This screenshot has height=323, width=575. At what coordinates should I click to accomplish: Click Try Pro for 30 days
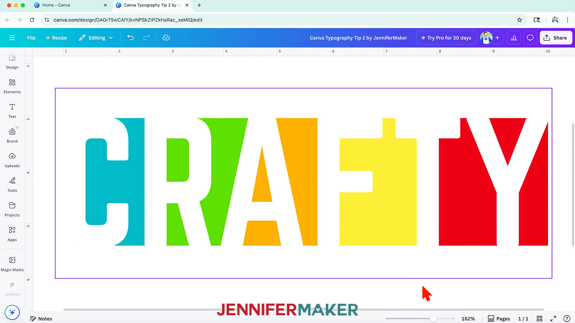point(446,38)
